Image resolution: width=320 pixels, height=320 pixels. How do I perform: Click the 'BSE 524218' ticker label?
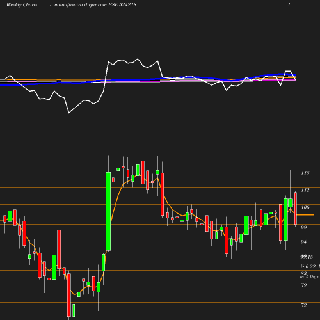click(x=122, y=4)
